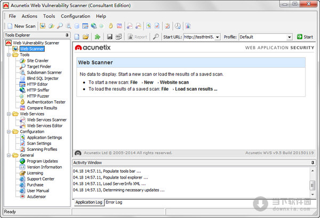The image size is (320, 218).
Task: Open the Scheduler clock icon in top toolbar
Action: pos(178,26)
